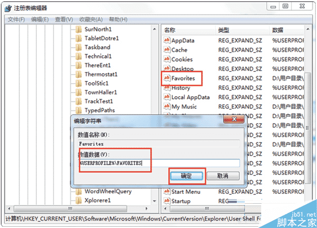Image resolution: width=317 pixels, height=228 pixels.
Task: Click the Technical1 folder icon
Action: coord(79,56)
